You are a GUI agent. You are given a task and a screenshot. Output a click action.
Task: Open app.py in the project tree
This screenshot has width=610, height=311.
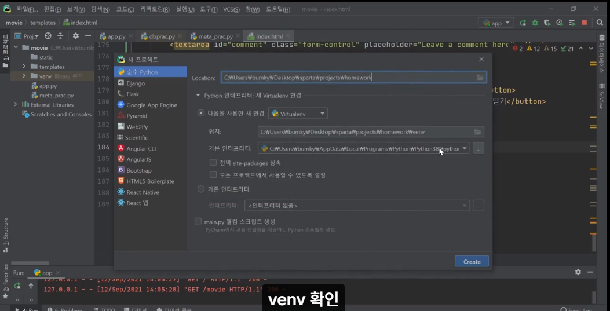pos(48,86)
